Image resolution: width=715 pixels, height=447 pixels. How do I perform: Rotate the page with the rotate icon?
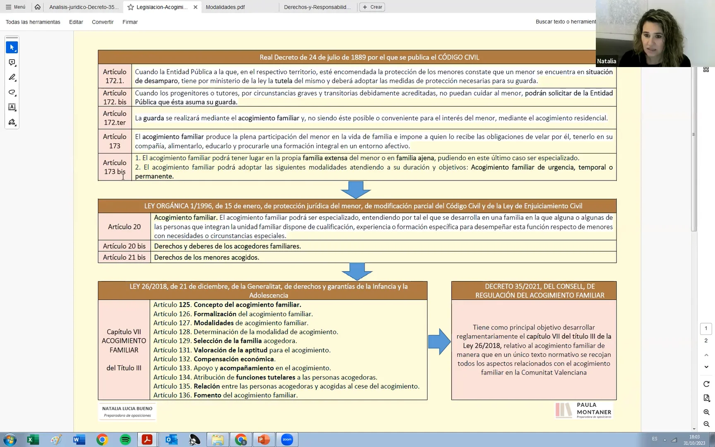click(x=706, y=384)
